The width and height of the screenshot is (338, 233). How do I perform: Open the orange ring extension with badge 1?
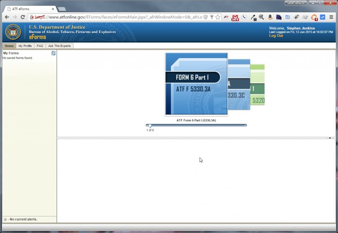pyautogui.click(x=314, y=17)
